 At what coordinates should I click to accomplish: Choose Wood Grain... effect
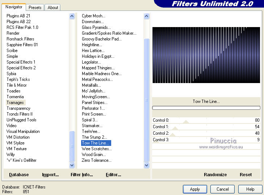(93, 155)
